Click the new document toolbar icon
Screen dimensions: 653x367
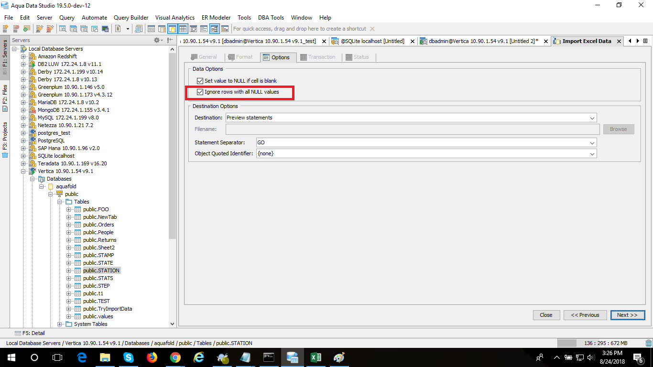click(x=118, y=29)
